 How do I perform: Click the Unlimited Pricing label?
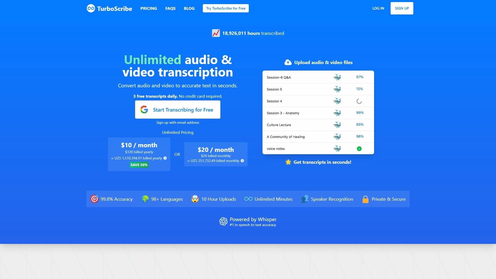pos(178,132)
